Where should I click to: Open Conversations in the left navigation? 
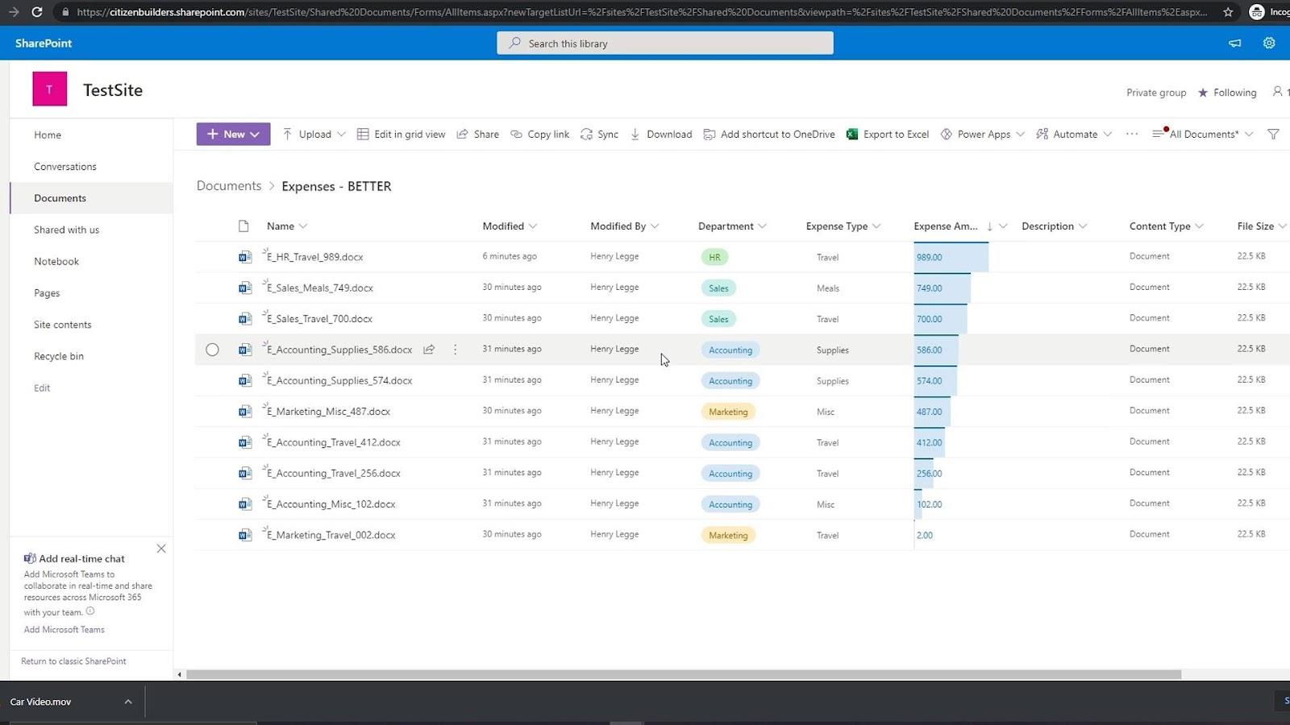click(x=65, y=167)
